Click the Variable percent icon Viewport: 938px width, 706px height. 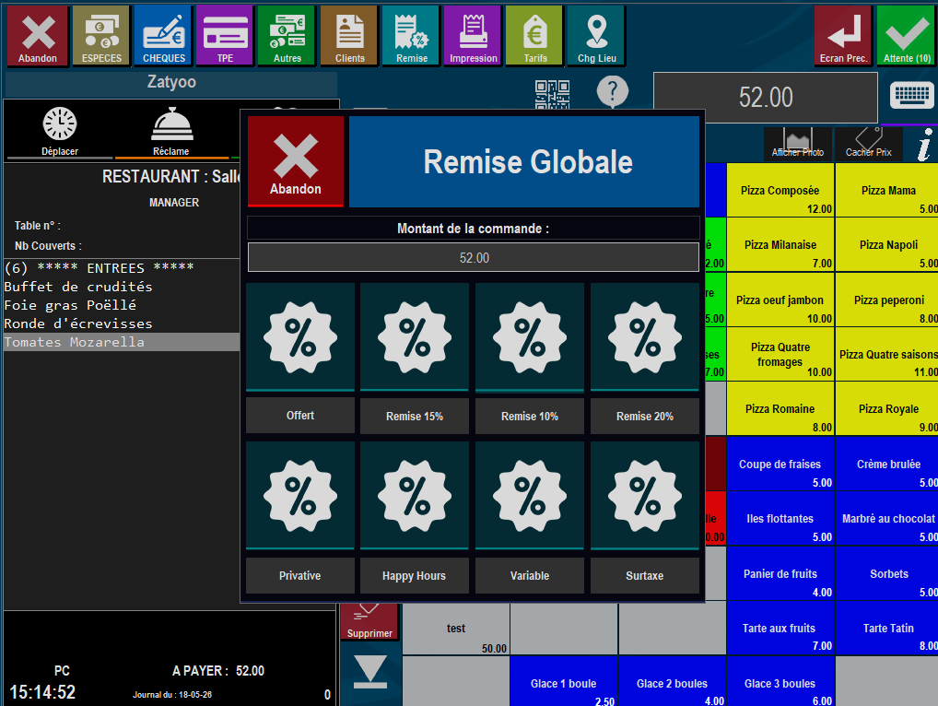530,496
